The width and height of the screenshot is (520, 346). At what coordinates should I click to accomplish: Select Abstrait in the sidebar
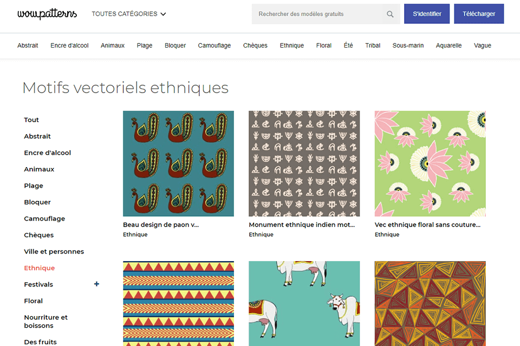[37, 136]
